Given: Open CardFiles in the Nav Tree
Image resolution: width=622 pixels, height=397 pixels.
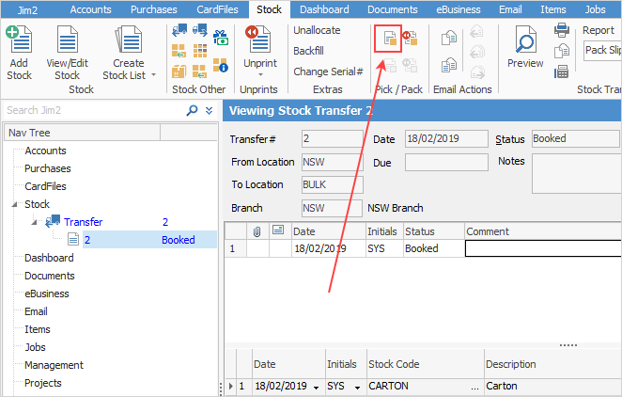Looking at the screenshot, I should 45,186.
